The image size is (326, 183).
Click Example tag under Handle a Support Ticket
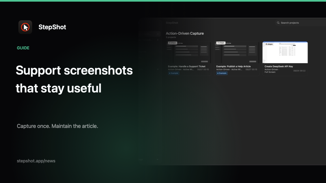coord(174,73)
